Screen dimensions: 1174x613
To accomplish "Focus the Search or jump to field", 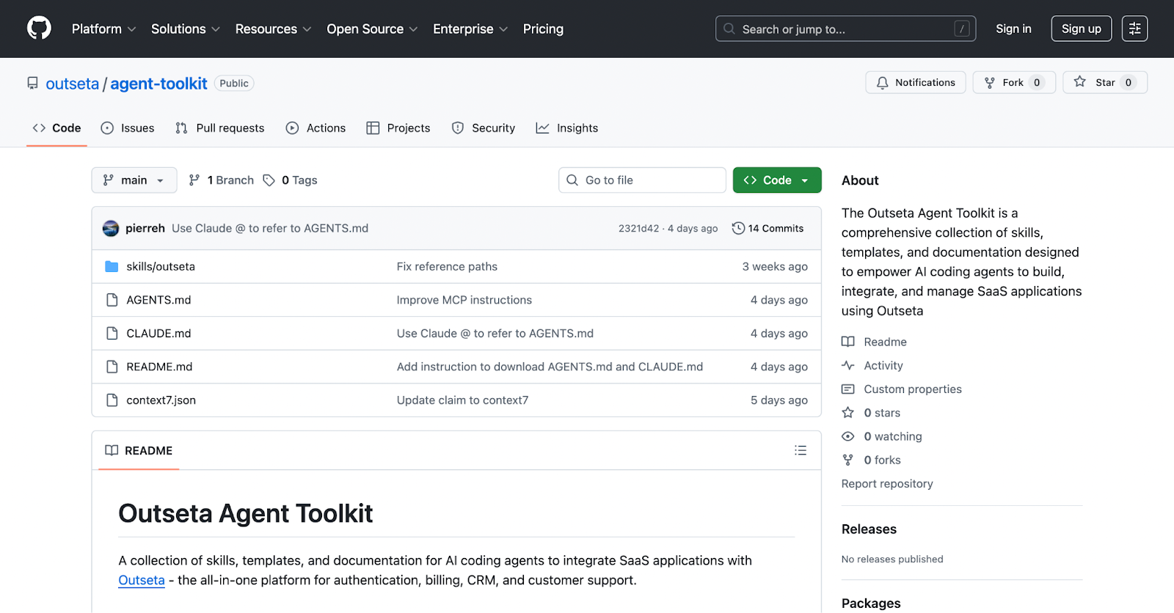I will [x=845, y=29].
